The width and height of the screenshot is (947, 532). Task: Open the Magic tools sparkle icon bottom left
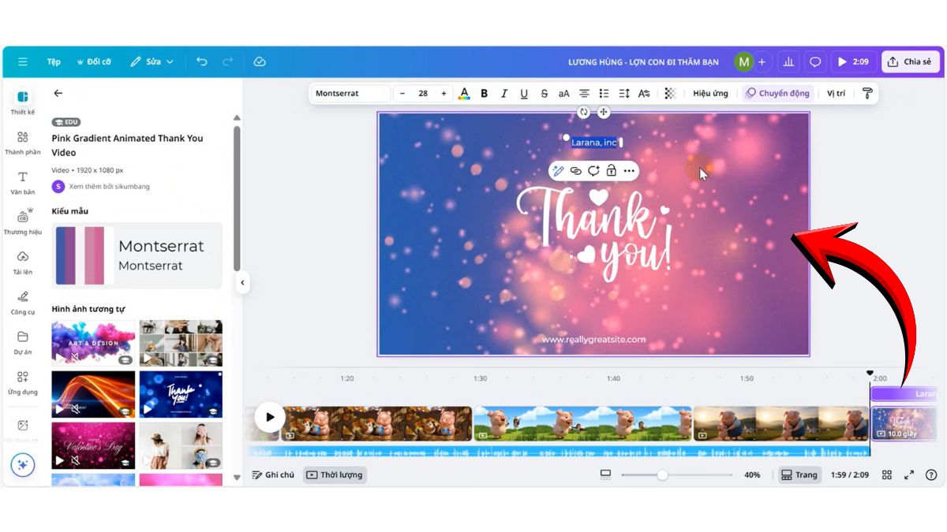(x=23, y=465)
